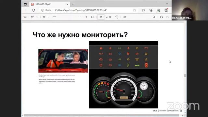
Task: Click the car dashboard warning lights image
Action: point(123,75)
